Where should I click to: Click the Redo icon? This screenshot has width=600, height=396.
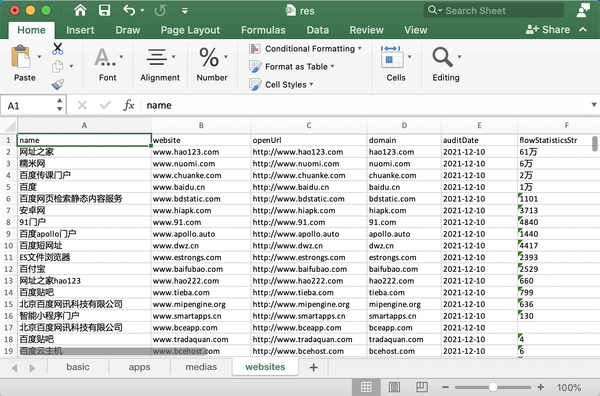point(160,10)
